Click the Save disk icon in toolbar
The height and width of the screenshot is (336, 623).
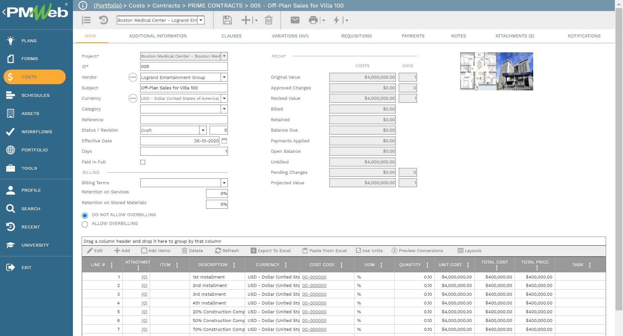[227, 20]
